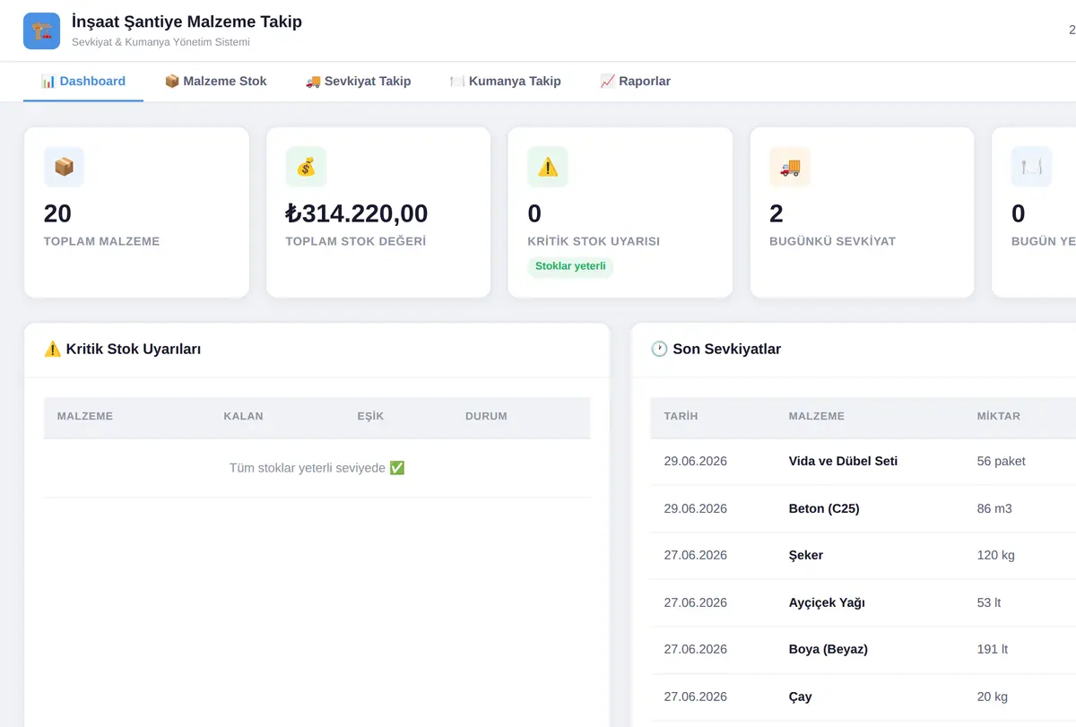Viewport: 1076px width, 727px height.
Task: Click the 53 lt quantity cell
Action: 989,603
